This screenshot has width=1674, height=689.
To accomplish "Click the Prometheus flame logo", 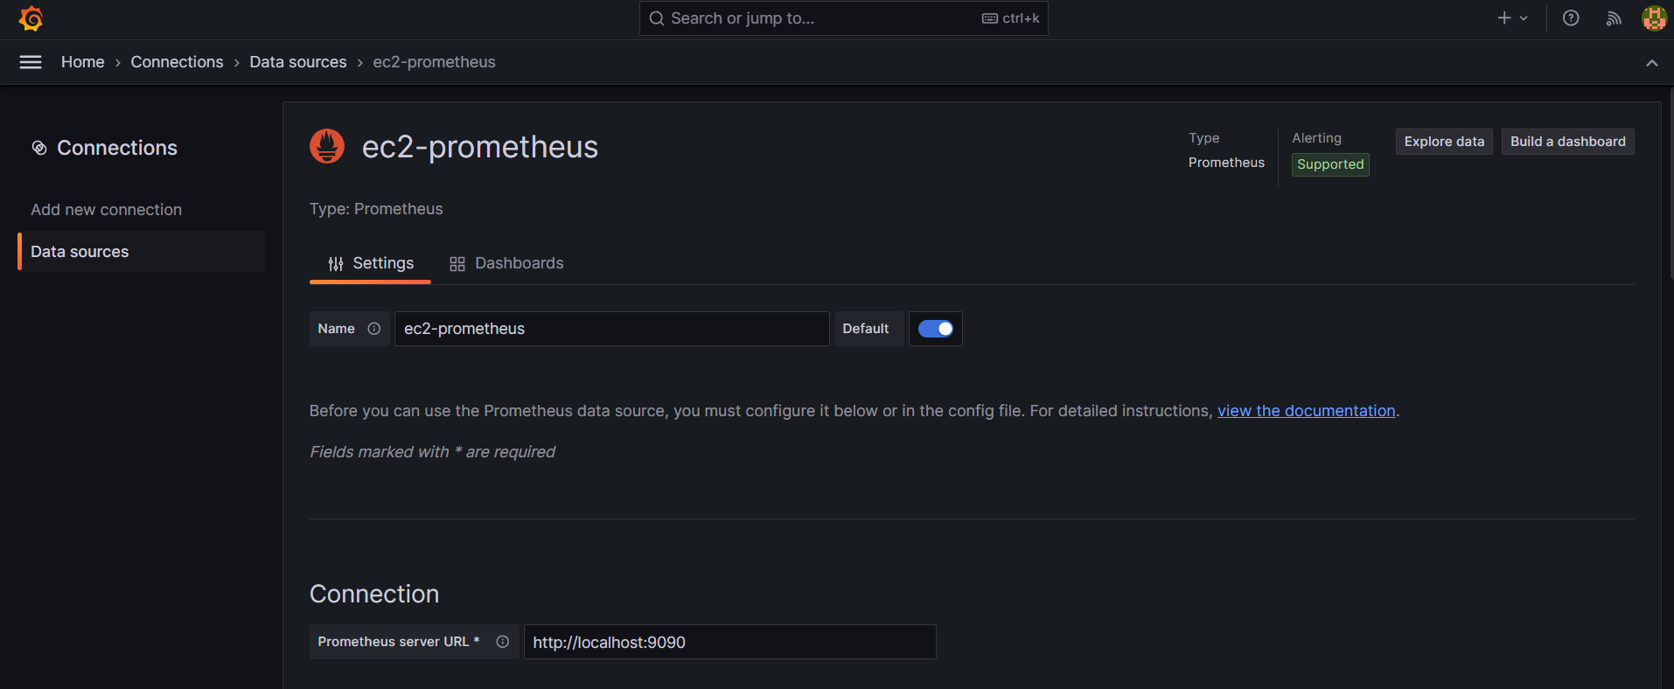I will click(x=327, y=146).
